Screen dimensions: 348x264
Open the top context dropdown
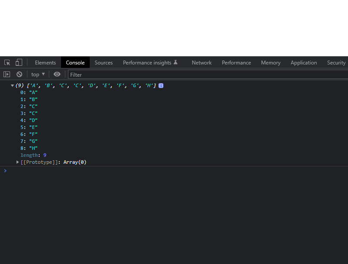[x=38, y=74]
